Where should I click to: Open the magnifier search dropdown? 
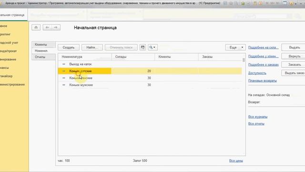coord(152,47)
